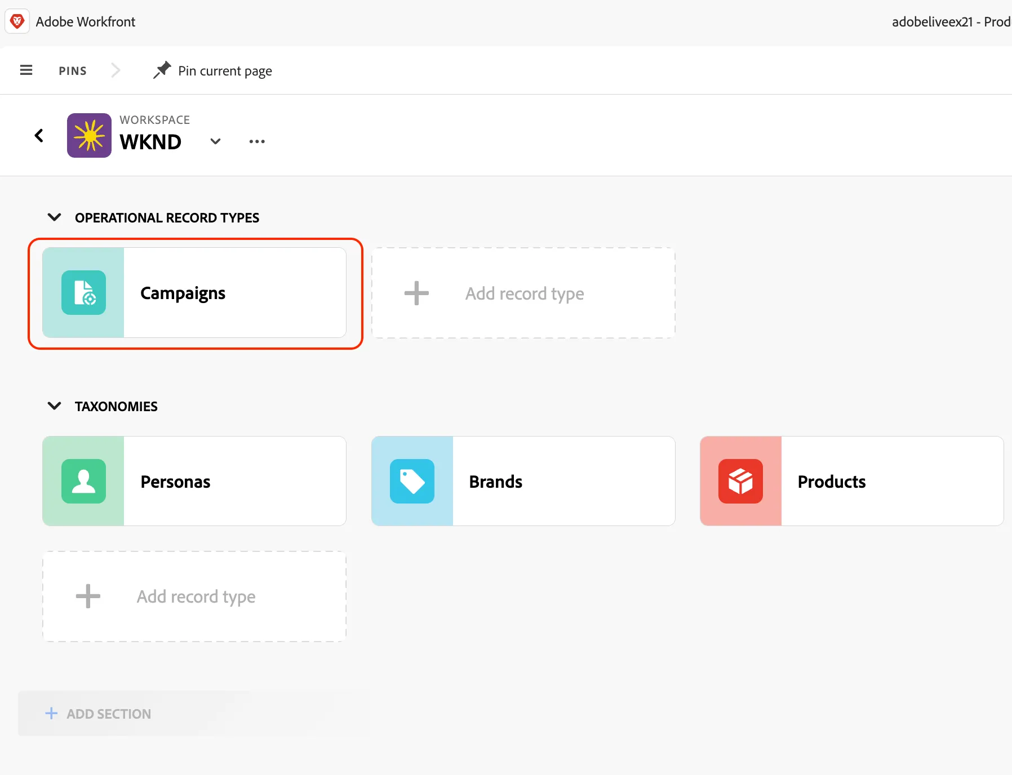Open the Personas taxonomy card
Viewport: 1012px width, 775px height.
coord(194,481)
